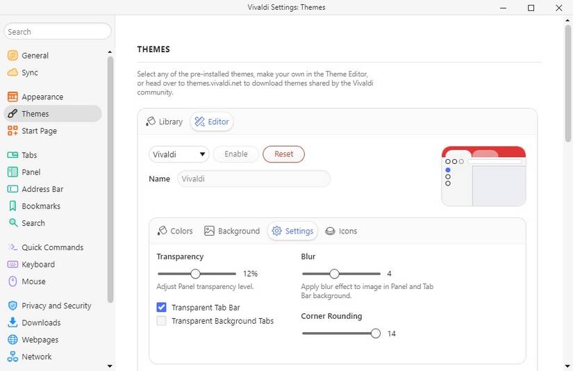Click the Settings gear icon
This screenshot has height=371, width=573.
(x=276, y=231)
